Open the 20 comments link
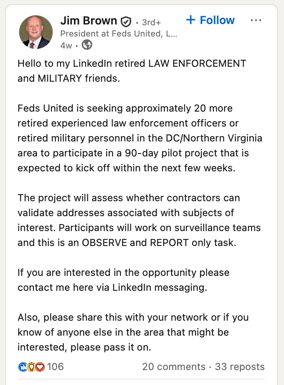284x385 pixels. click(x=174, y=367)
